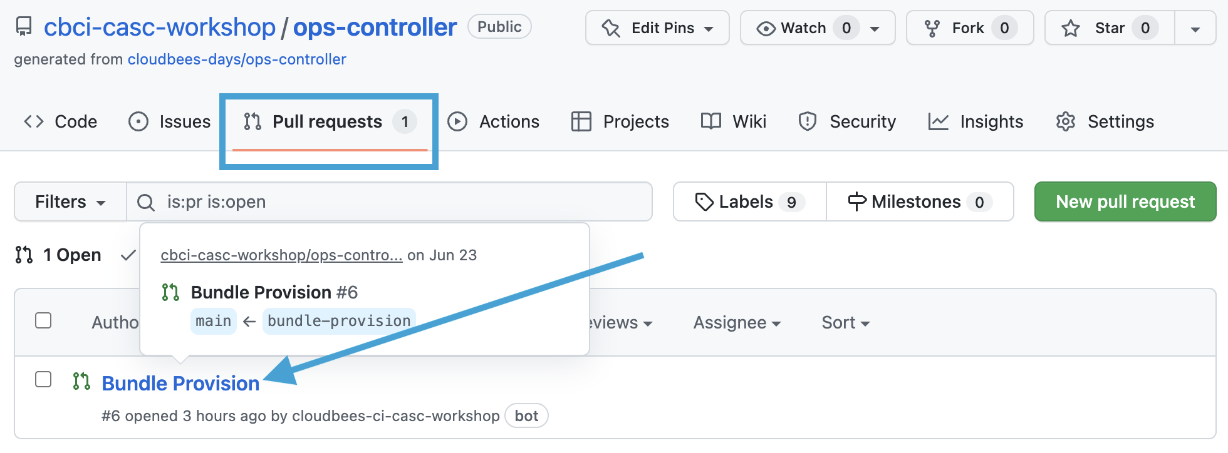Click the repository icon beside cbci-casc-workshop
This screenshot has height=453, width=1228.
pos(24,27)
